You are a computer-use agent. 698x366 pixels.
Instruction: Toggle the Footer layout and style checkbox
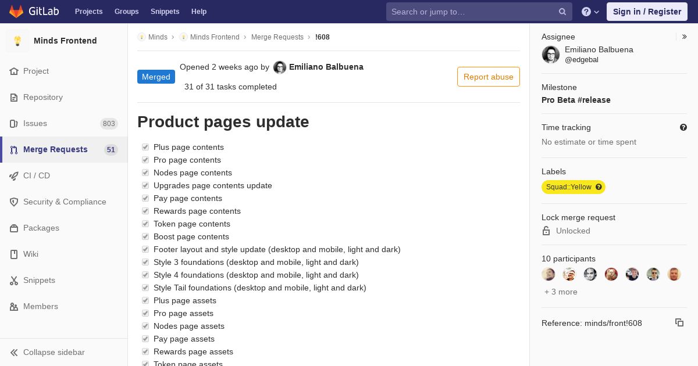pyautogui.click(x=145, y=249)
